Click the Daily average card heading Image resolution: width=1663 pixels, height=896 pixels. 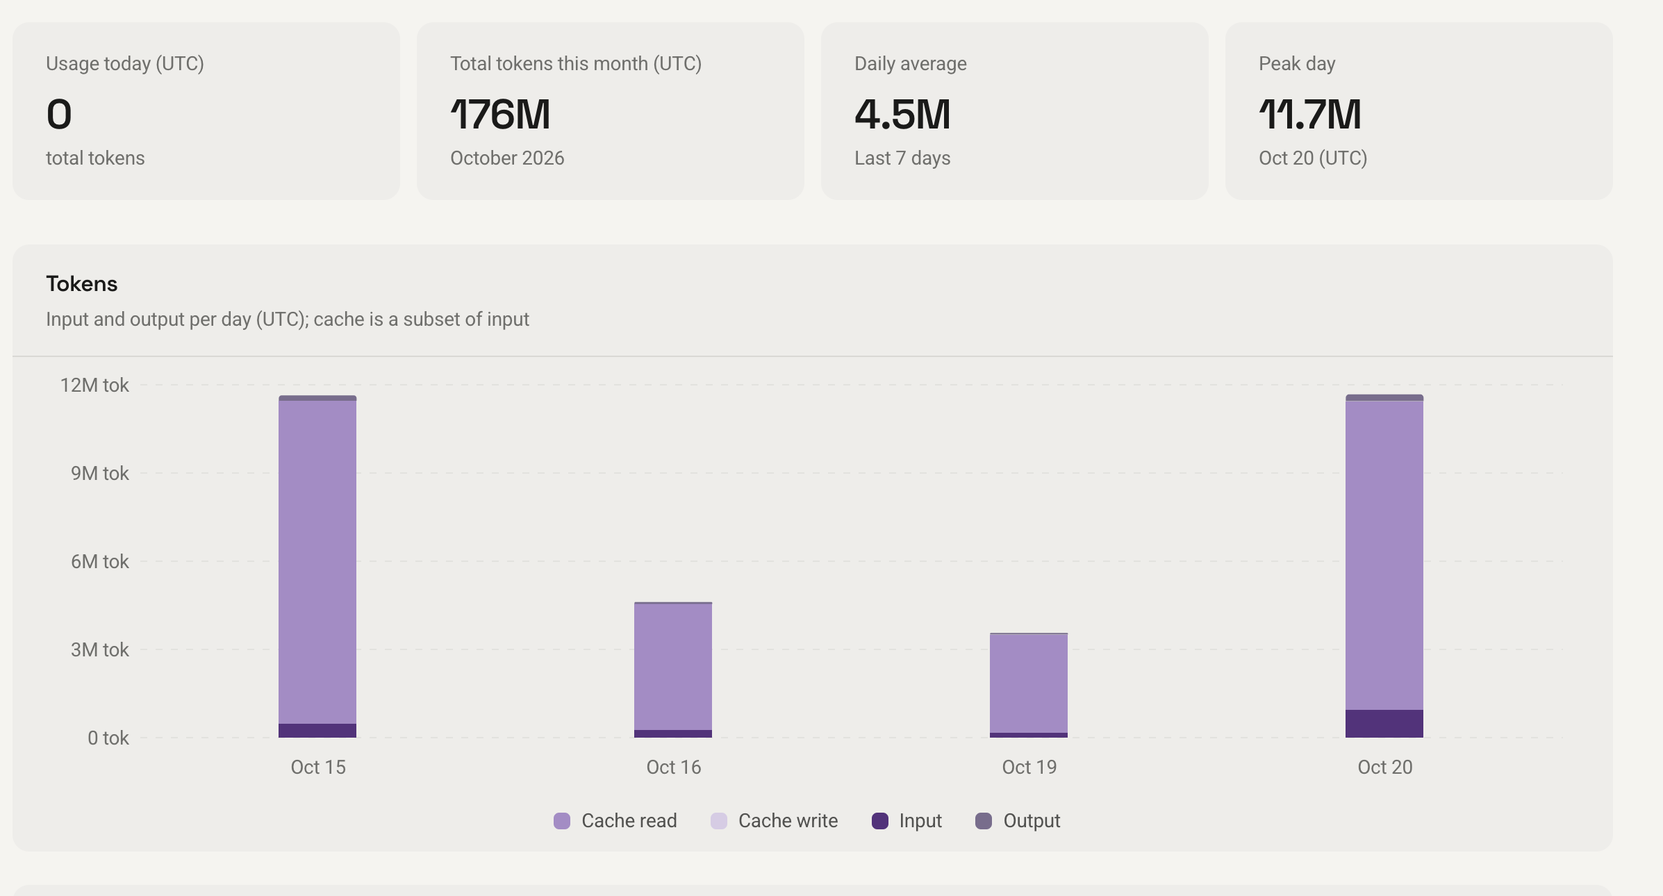pyautogui.click(x=911, y=63)
